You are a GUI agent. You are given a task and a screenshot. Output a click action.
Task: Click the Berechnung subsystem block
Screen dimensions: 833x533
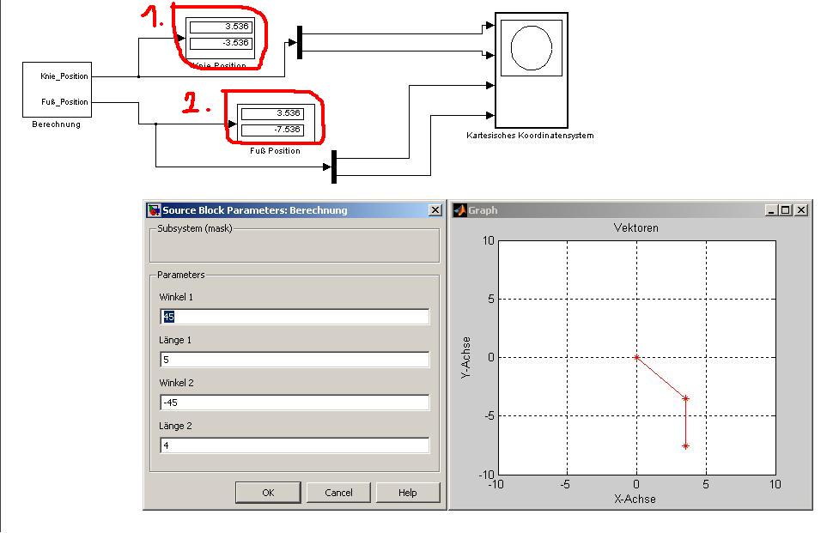click(x=57, y=89)
